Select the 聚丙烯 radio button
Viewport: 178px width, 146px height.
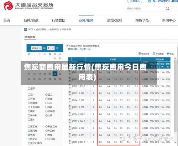pos(29,131)
